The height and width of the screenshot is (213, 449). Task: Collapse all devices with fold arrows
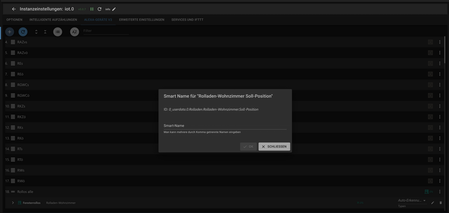click(45, 32)
